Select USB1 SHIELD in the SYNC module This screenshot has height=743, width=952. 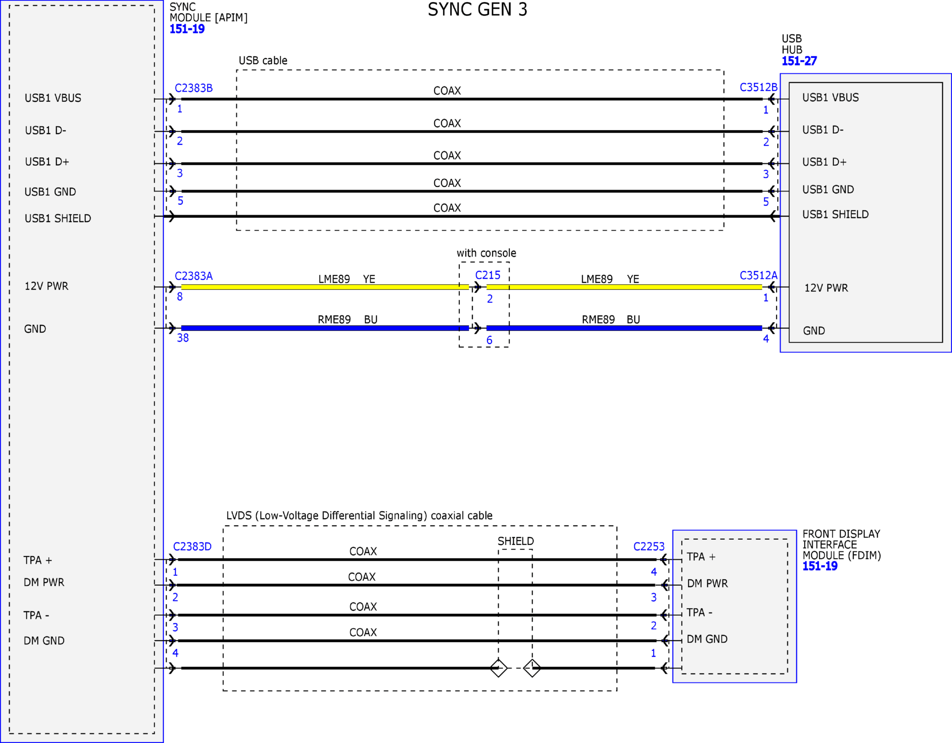[x=58, y=218]
